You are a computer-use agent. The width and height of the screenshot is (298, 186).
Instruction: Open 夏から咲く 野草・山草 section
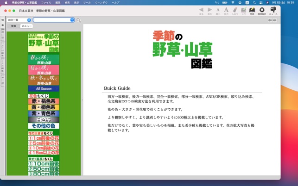point(44,70)
